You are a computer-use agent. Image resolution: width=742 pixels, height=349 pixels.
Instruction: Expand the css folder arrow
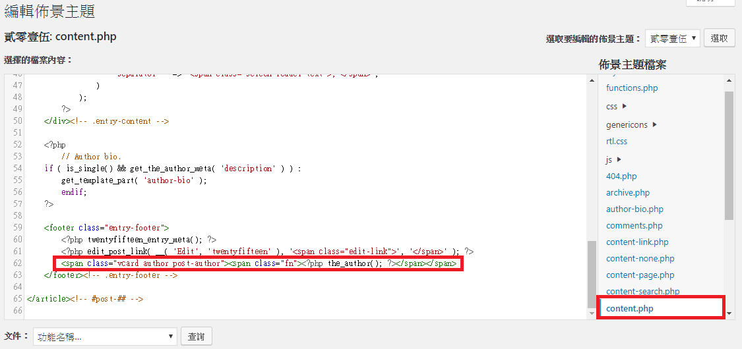click(624, 106)
